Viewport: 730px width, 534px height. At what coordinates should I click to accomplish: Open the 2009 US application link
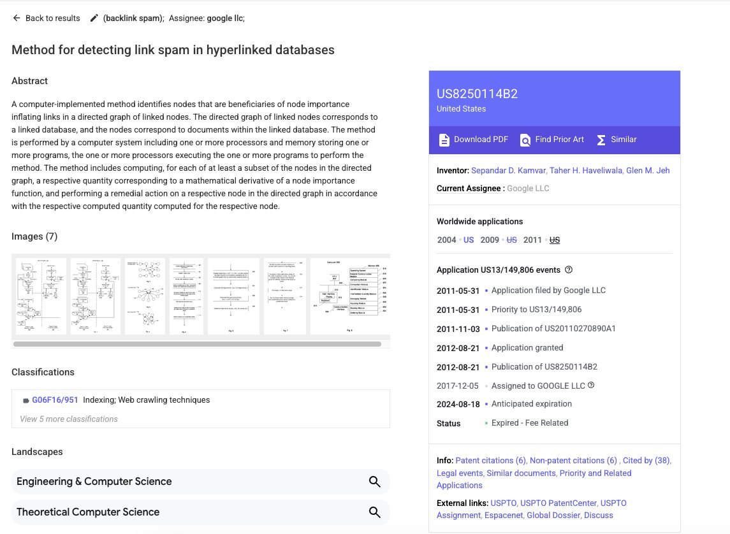point(511,240)
